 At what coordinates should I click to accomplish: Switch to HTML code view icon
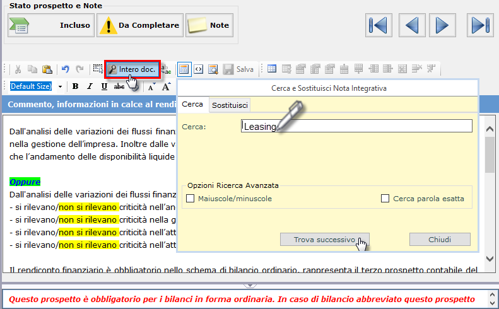tap(198, 69)
